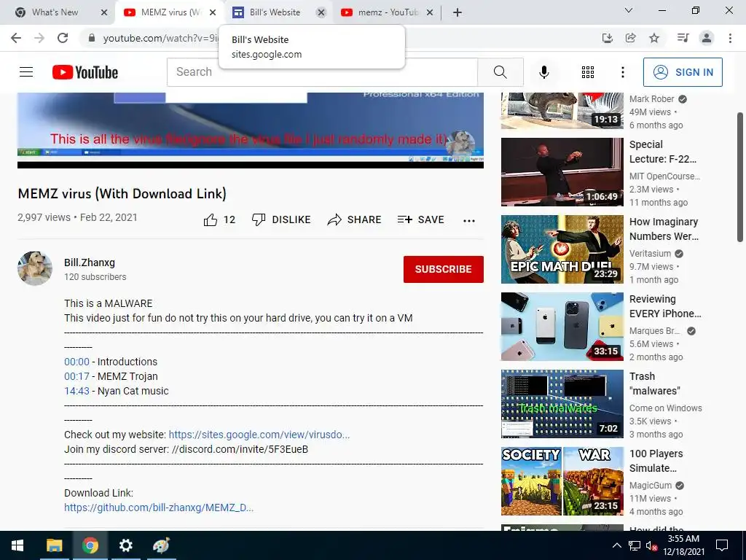Open more actions under the video
This screenshot has height=560, width=746.
point(469,220)
